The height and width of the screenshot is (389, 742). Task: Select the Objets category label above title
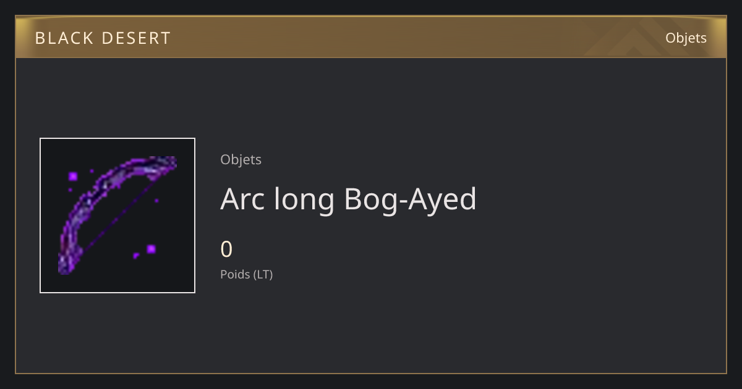pyautogui.click(x=241, y=159)
